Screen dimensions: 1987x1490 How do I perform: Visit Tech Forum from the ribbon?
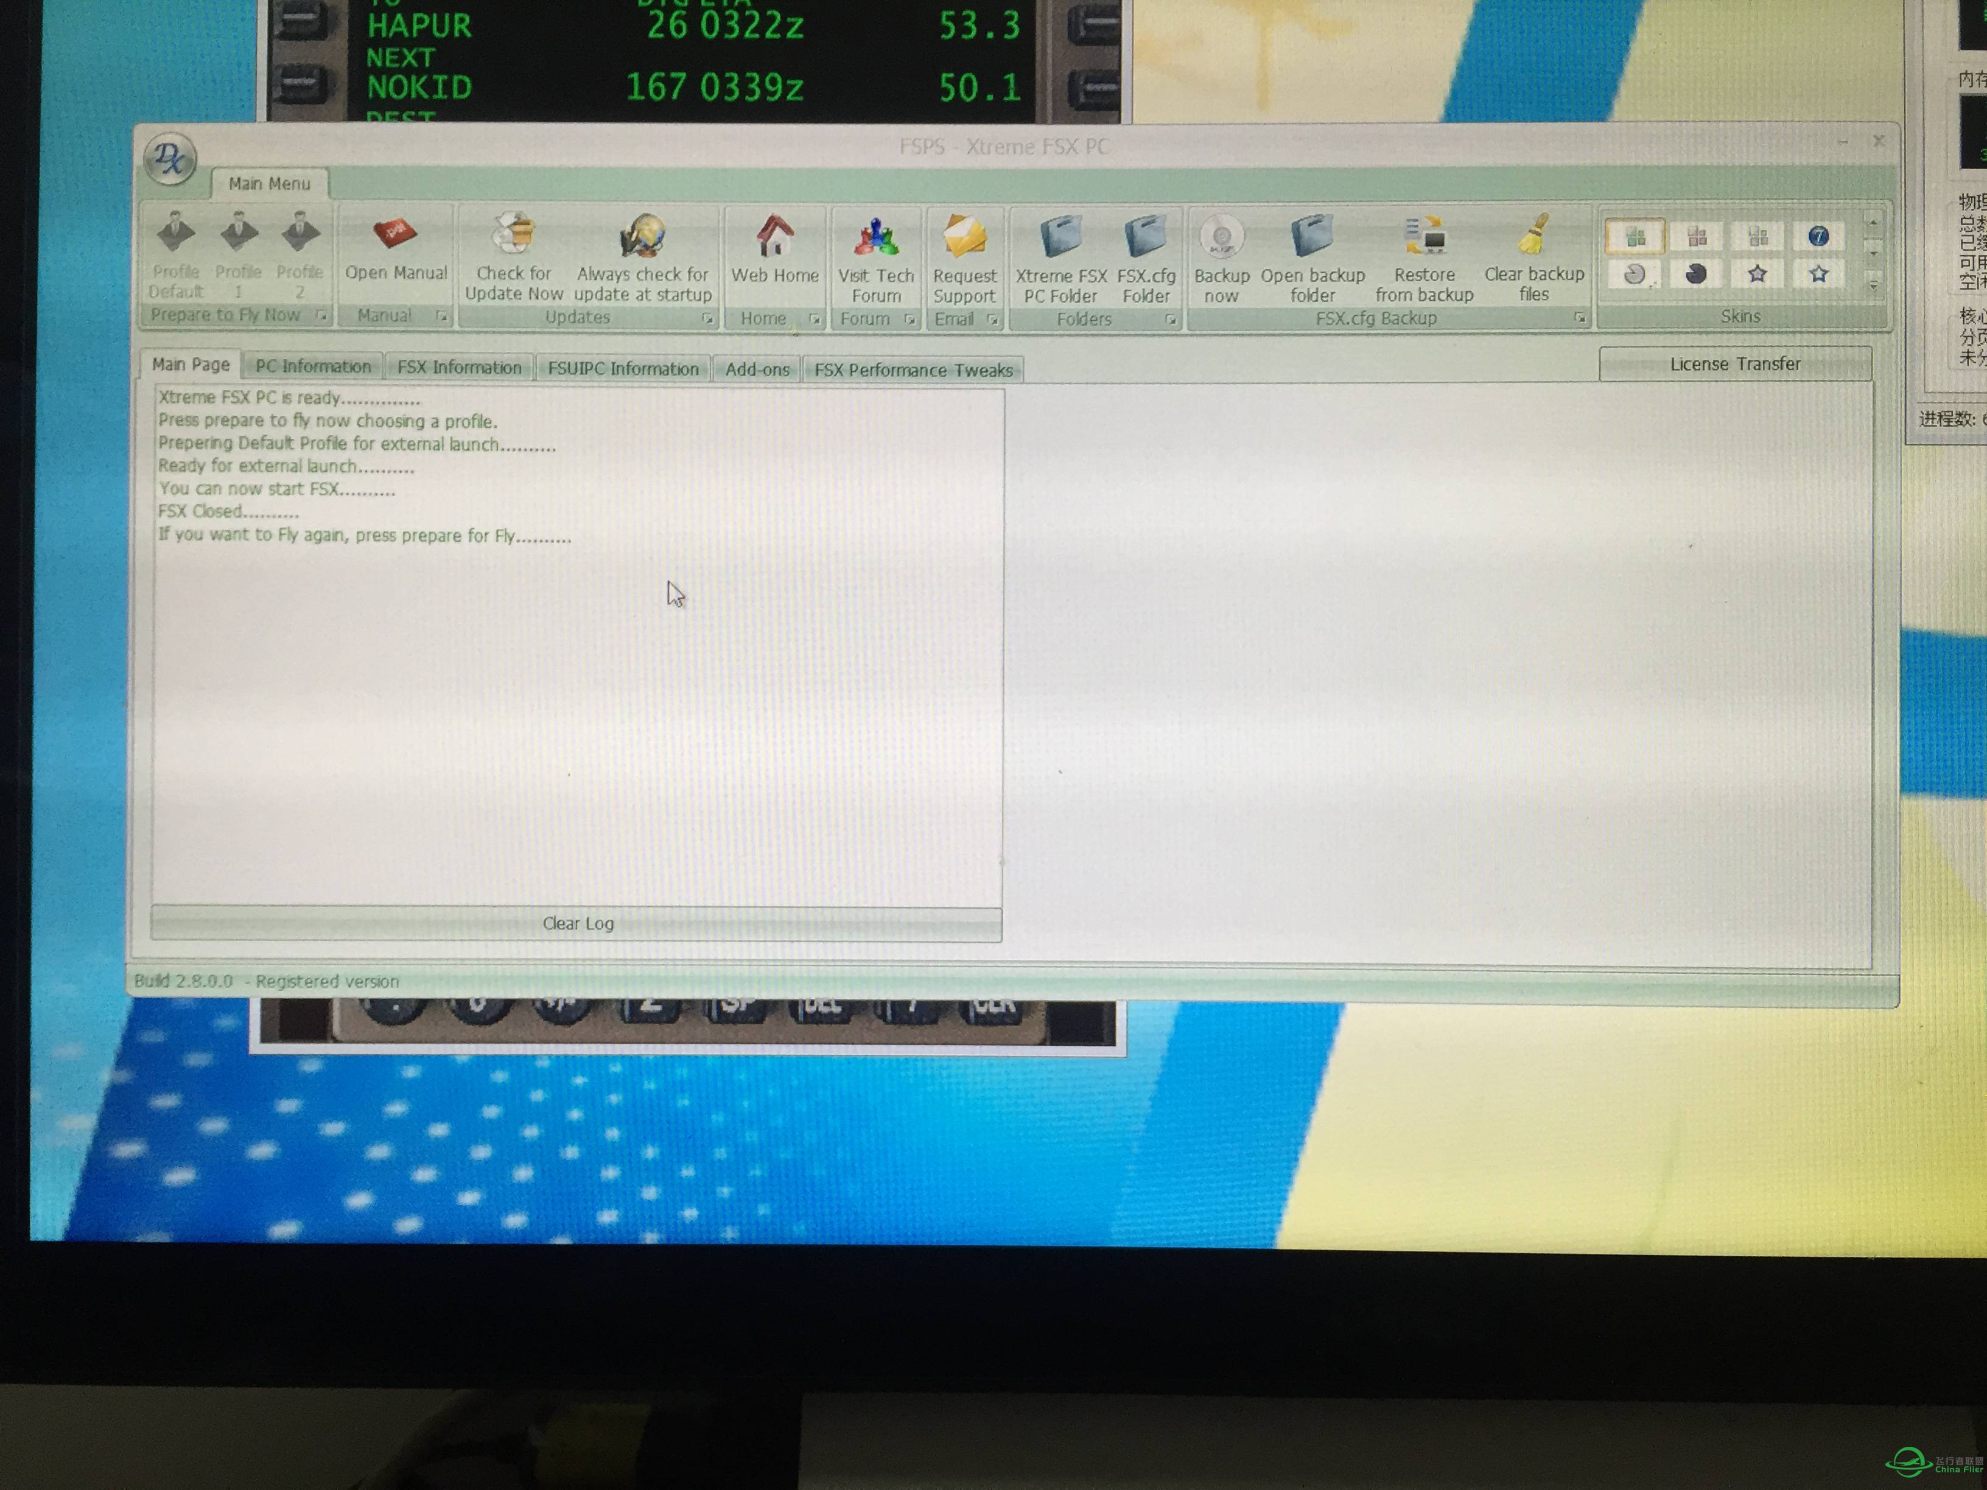point(876,259)
